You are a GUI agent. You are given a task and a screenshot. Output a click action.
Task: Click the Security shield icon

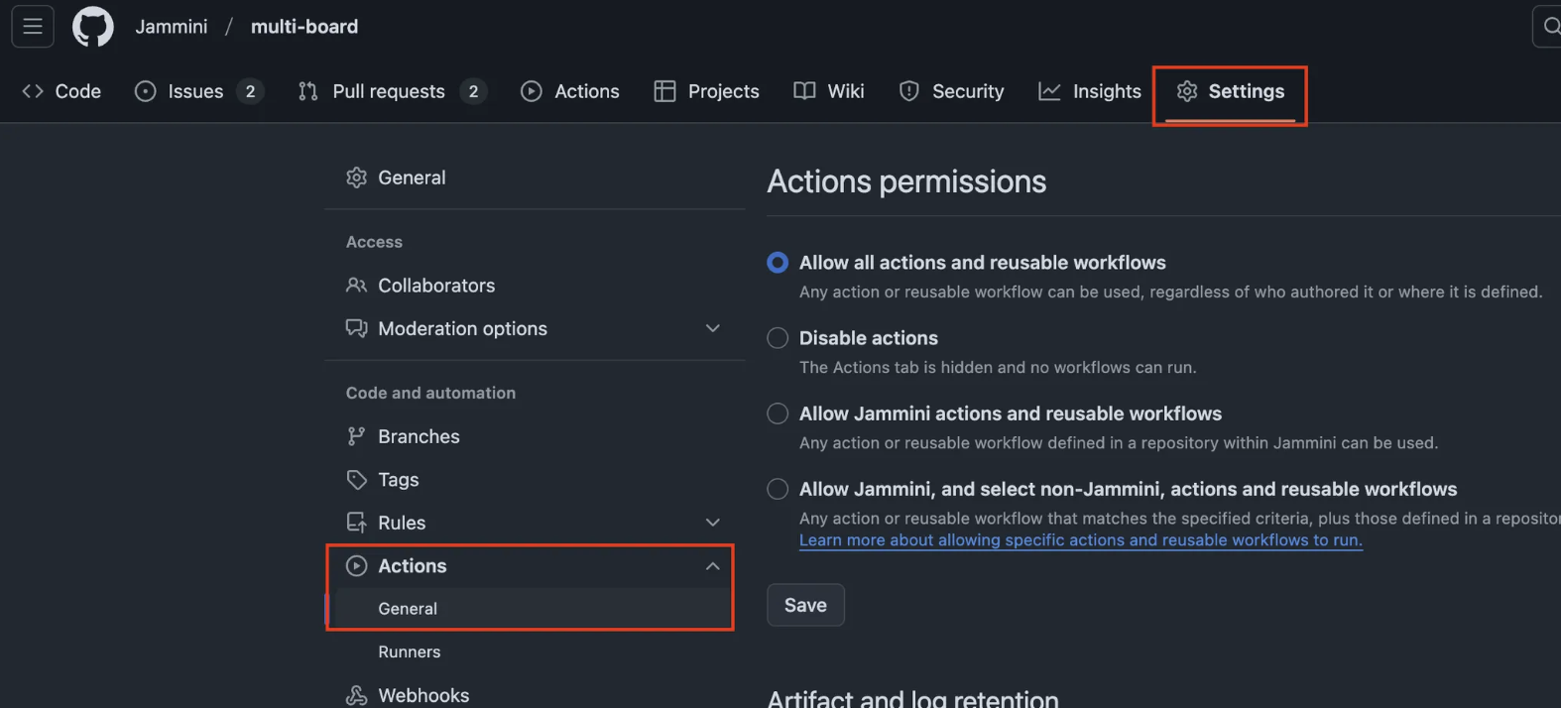coord(908,91)
